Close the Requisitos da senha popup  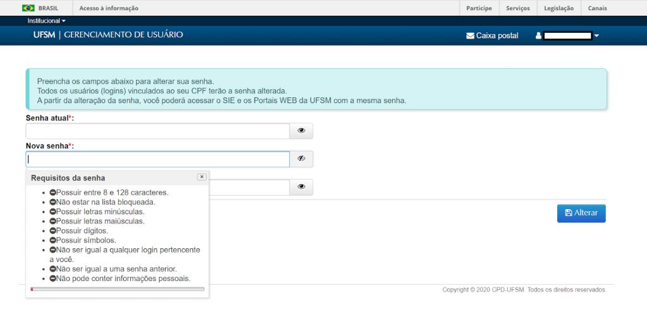tap(202, 177)
